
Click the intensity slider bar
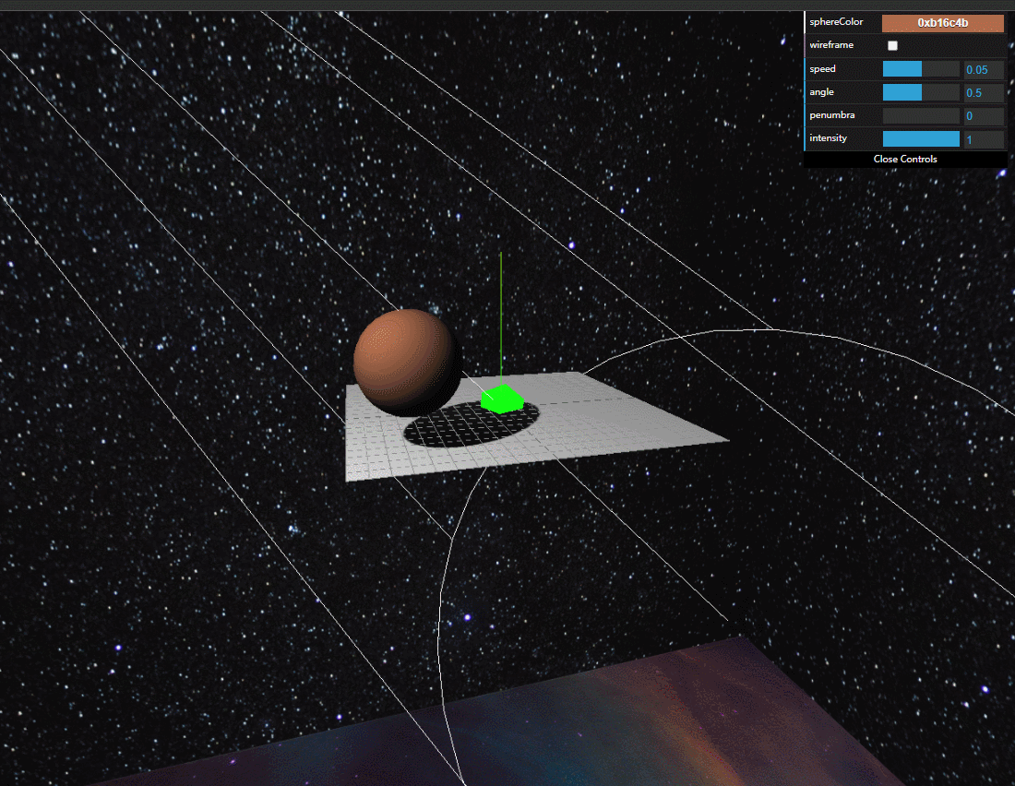(921, 138)
